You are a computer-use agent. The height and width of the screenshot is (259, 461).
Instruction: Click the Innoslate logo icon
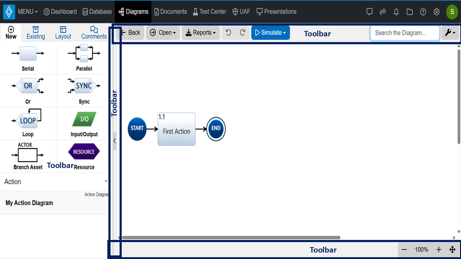coord(9,12)
